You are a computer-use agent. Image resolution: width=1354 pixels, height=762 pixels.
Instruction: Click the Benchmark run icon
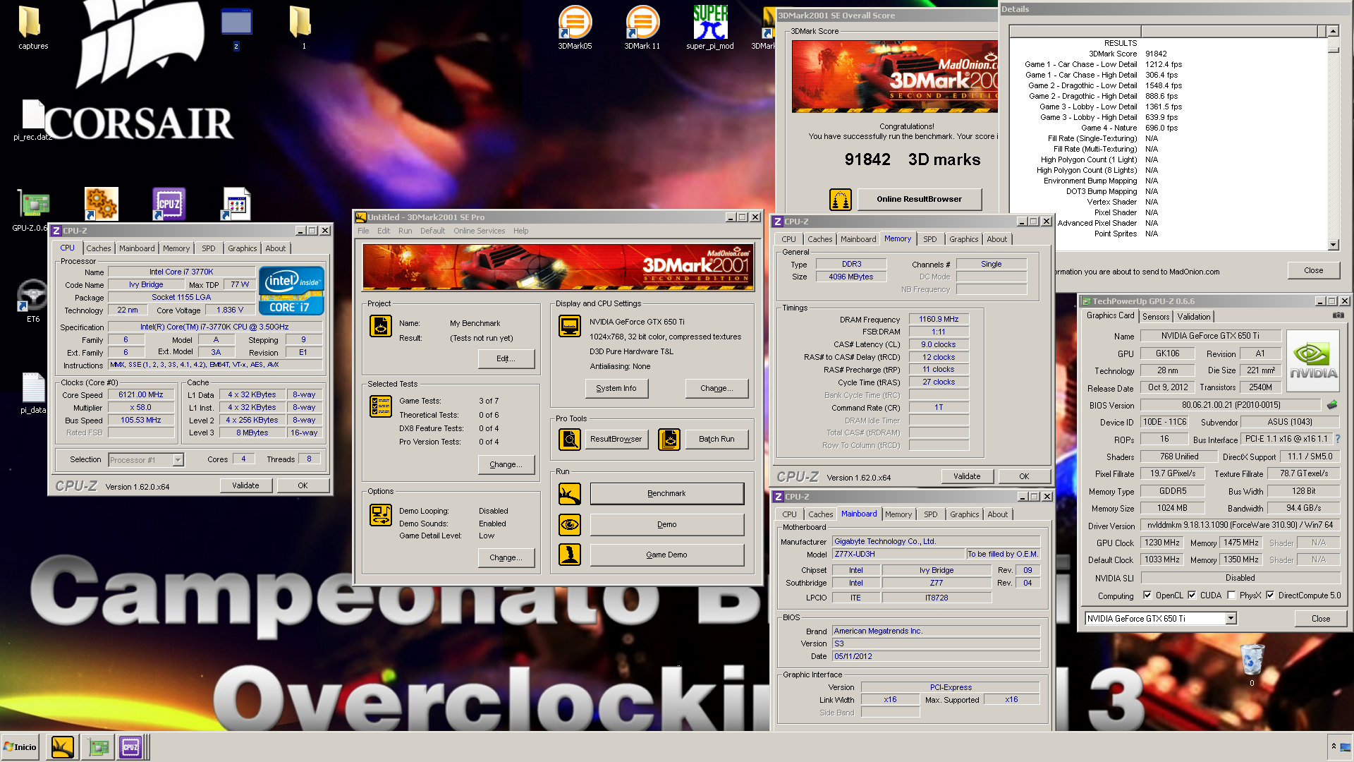(x=570, y=494)
